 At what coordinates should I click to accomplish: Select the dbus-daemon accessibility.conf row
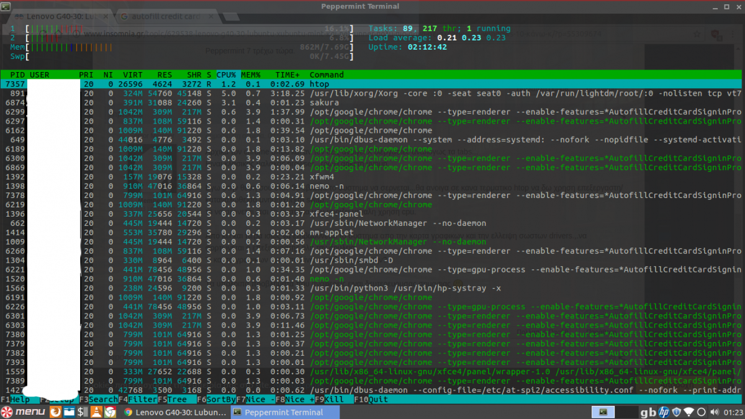pyautogui.click(x=372, y=390)
